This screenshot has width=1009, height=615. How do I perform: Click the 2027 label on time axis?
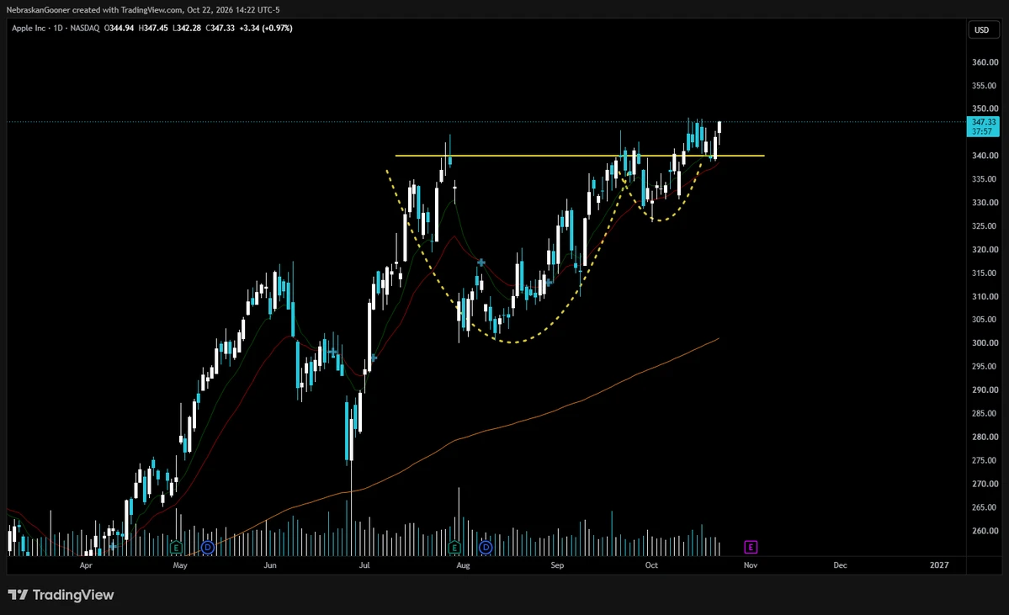pyautogui.click(x=939, y=565)
